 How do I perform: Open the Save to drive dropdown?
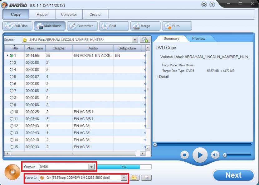pyautogui.click(x=124, y=178)
